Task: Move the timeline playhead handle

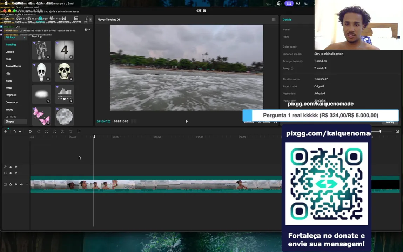Action: point(94,136)
